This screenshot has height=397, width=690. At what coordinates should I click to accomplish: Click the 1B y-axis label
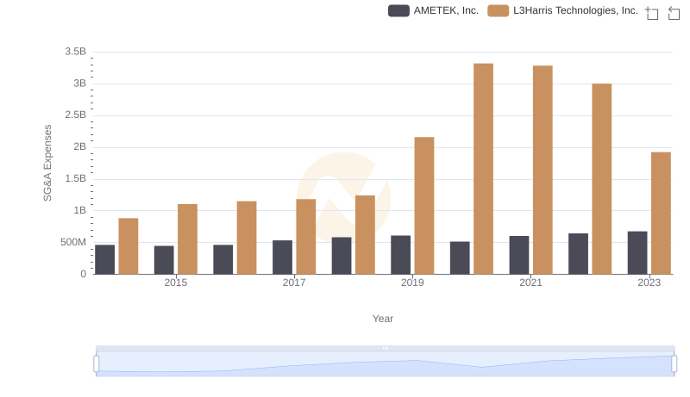tap(79, 210)
